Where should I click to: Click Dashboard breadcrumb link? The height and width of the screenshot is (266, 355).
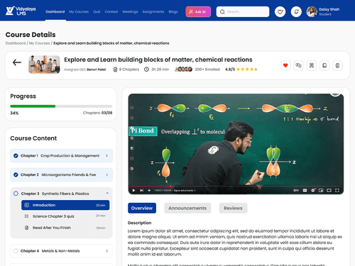tap(16, 43)
